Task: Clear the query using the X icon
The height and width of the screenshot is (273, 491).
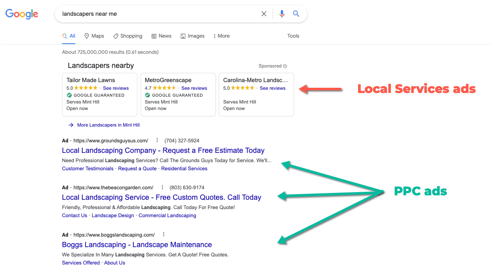Action: coord(264,13)
